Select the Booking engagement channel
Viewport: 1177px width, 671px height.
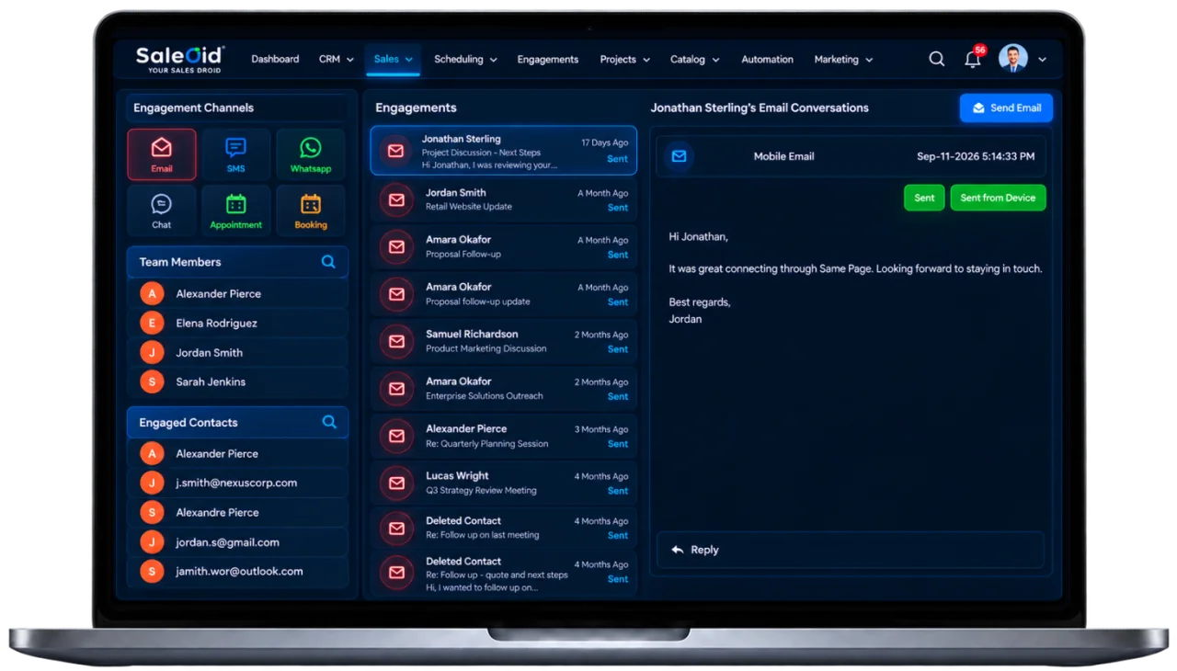[311, 210]
